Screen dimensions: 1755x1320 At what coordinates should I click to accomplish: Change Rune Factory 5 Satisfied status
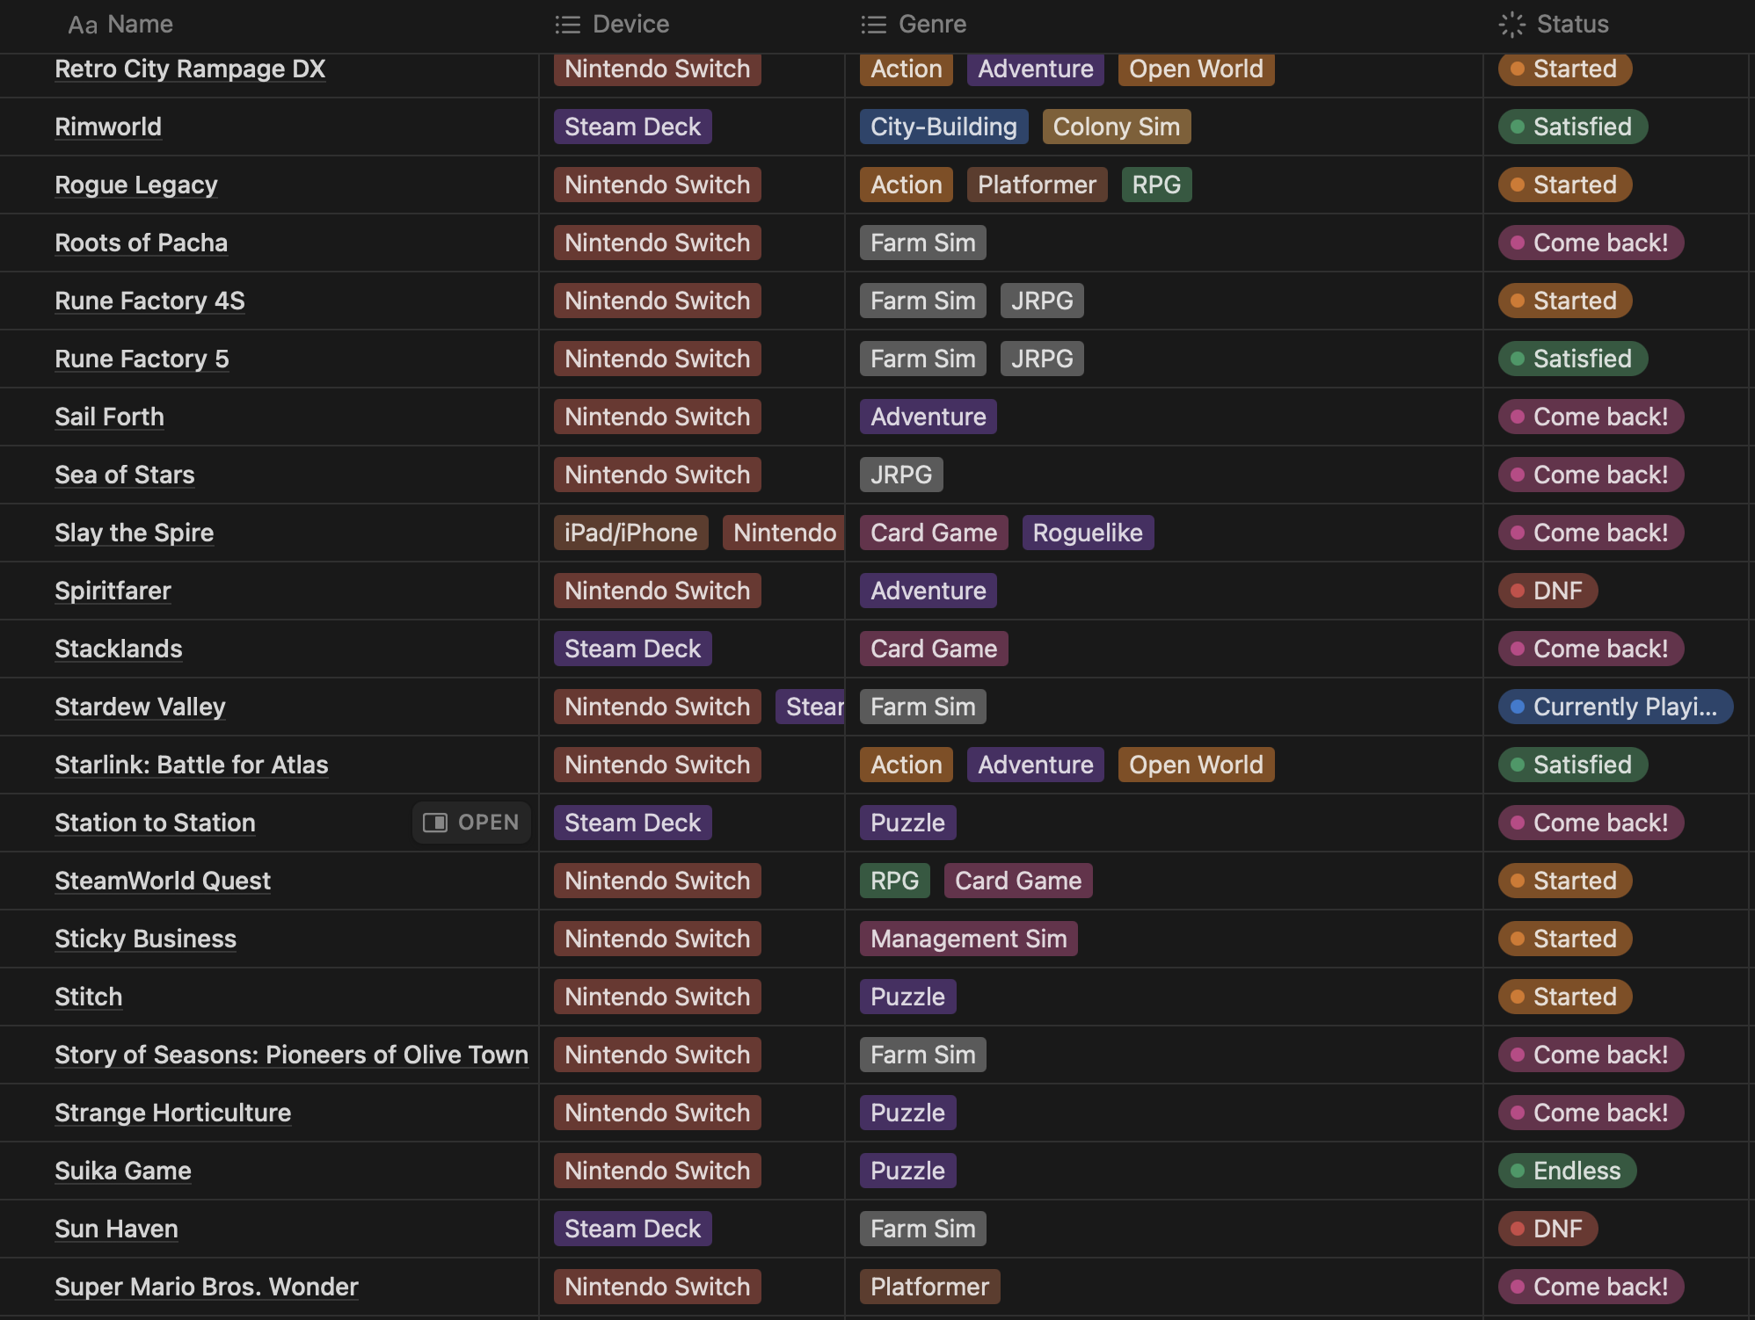(1572, 359)
